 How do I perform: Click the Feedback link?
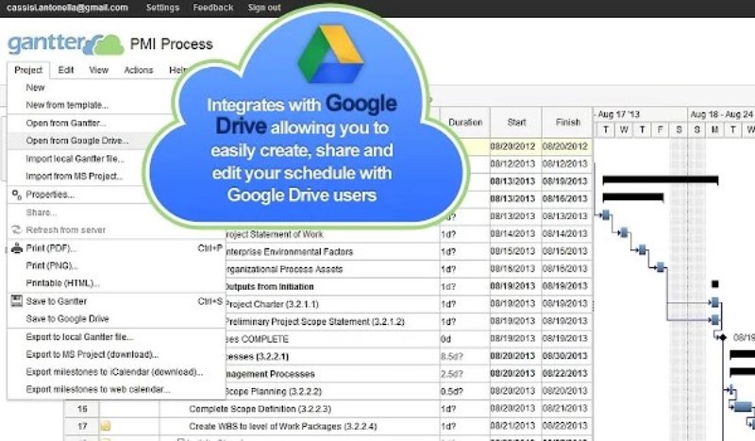pyautogui.click(x=213, y=8)
